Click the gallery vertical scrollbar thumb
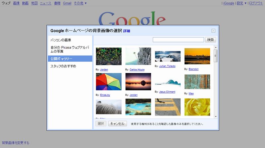This screenshot has height=148, width=265. [216, 56]
